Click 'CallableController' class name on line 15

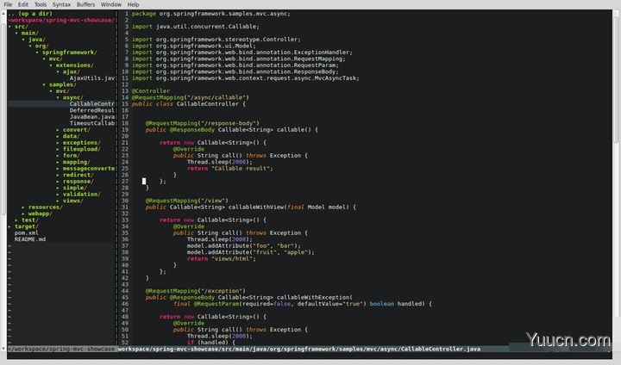point(208,104)
